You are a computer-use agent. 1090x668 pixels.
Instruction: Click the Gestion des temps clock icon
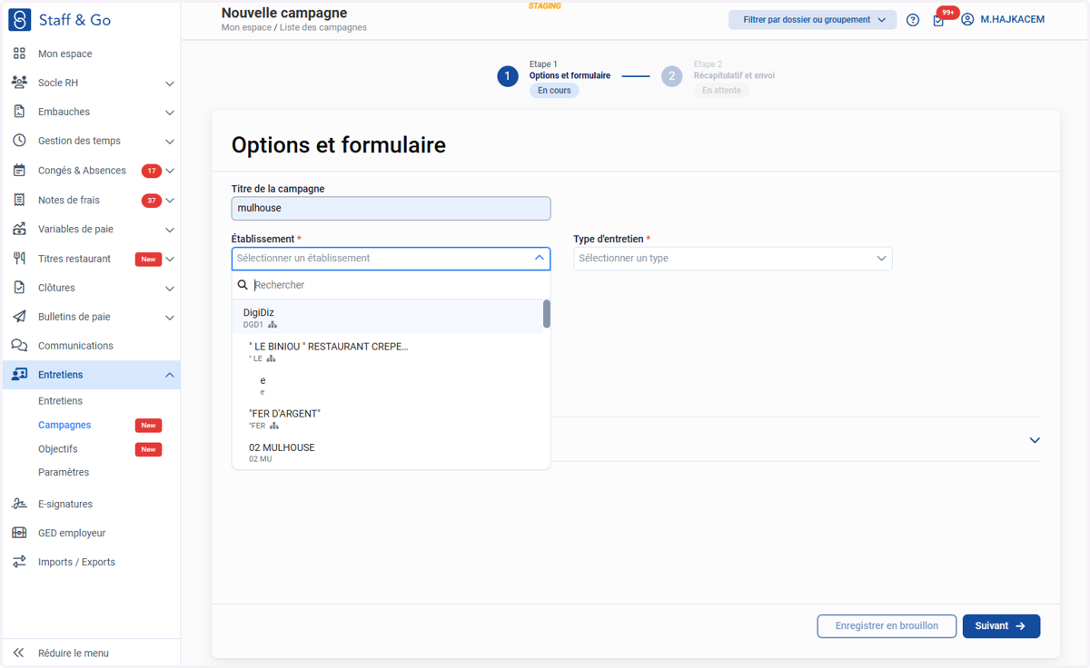(x=19, y=141)
